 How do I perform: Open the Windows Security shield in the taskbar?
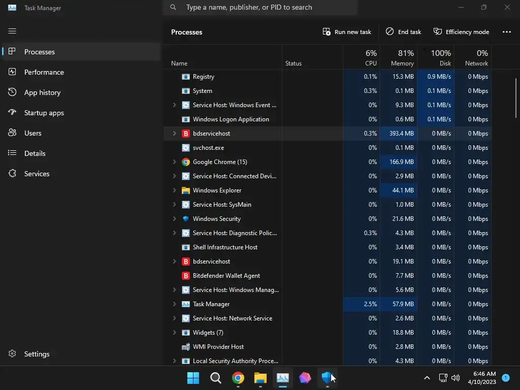[328, 378]
